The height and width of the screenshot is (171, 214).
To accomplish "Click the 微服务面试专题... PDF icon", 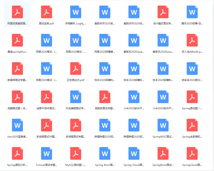I will coord(105,97).
